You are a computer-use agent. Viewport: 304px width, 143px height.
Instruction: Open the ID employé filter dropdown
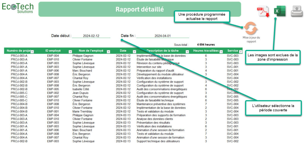[x=70, y=51]
